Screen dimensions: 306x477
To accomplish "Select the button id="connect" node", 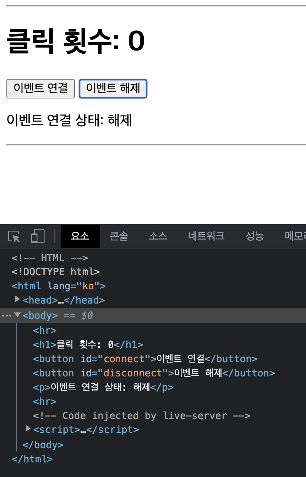I will click(x=145, y=359).
